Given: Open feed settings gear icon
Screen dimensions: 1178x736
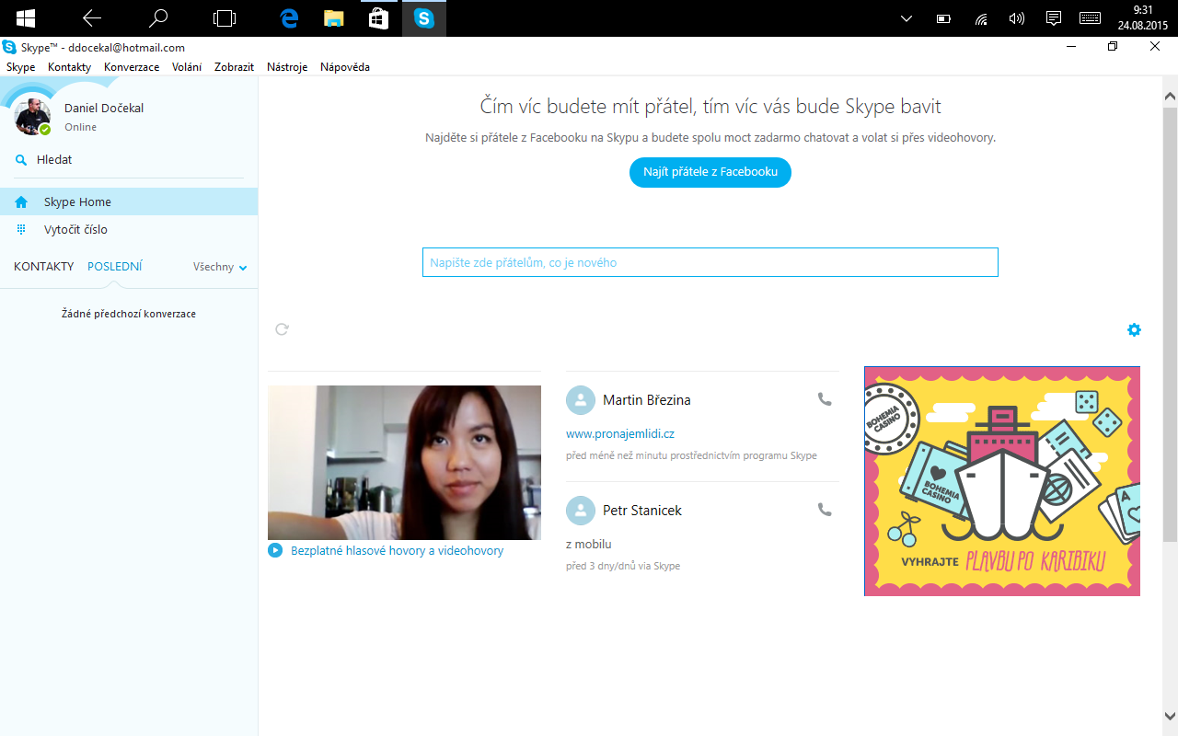Looking at the screenshot, I should (1134, 329).
